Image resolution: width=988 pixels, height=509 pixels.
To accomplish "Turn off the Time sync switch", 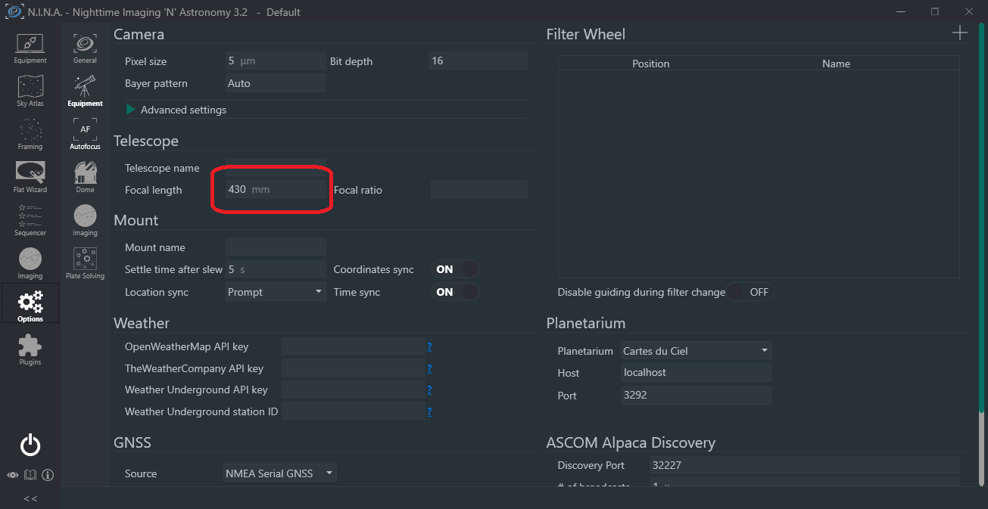I will pyautogui.click(x=456, y=292).
